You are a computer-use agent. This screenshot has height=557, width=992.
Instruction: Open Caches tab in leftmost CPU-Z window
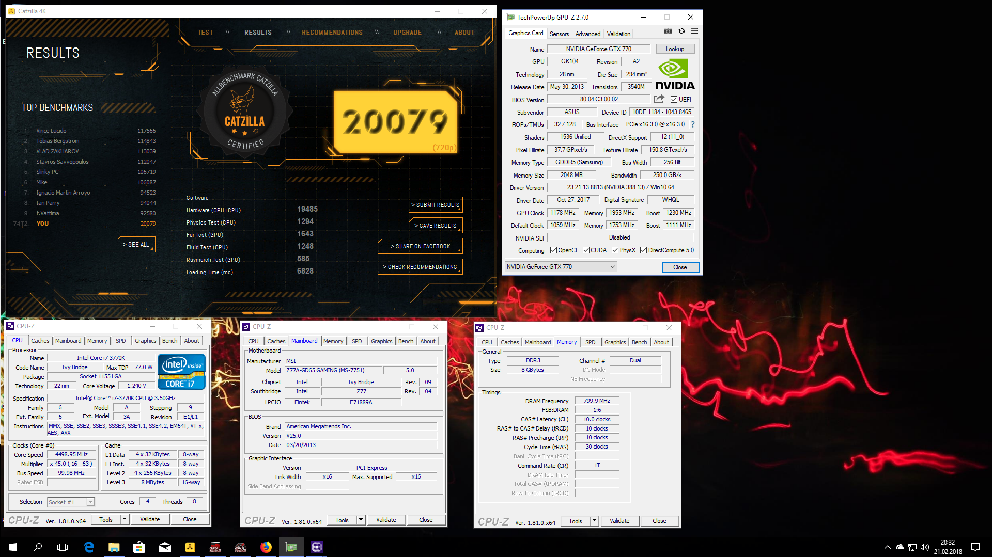(x=40, y=341)
